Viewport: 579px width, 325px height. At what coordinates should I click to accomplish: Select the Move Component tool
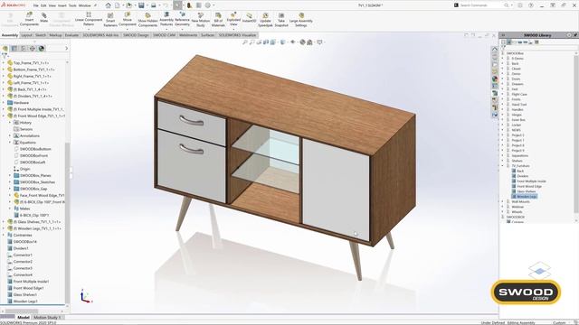click(x=128, y=19)
